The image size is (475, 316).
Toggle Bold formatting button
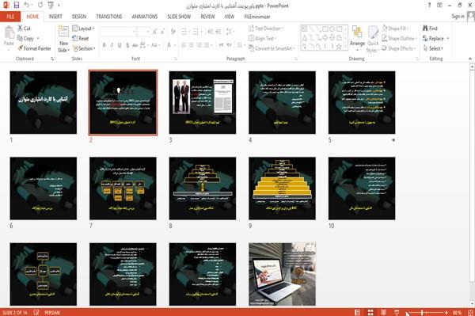(104, 45)
